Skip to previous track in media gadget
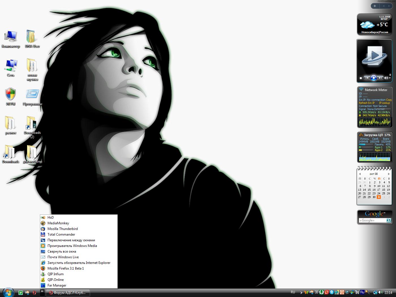 [x=367, y=78]
